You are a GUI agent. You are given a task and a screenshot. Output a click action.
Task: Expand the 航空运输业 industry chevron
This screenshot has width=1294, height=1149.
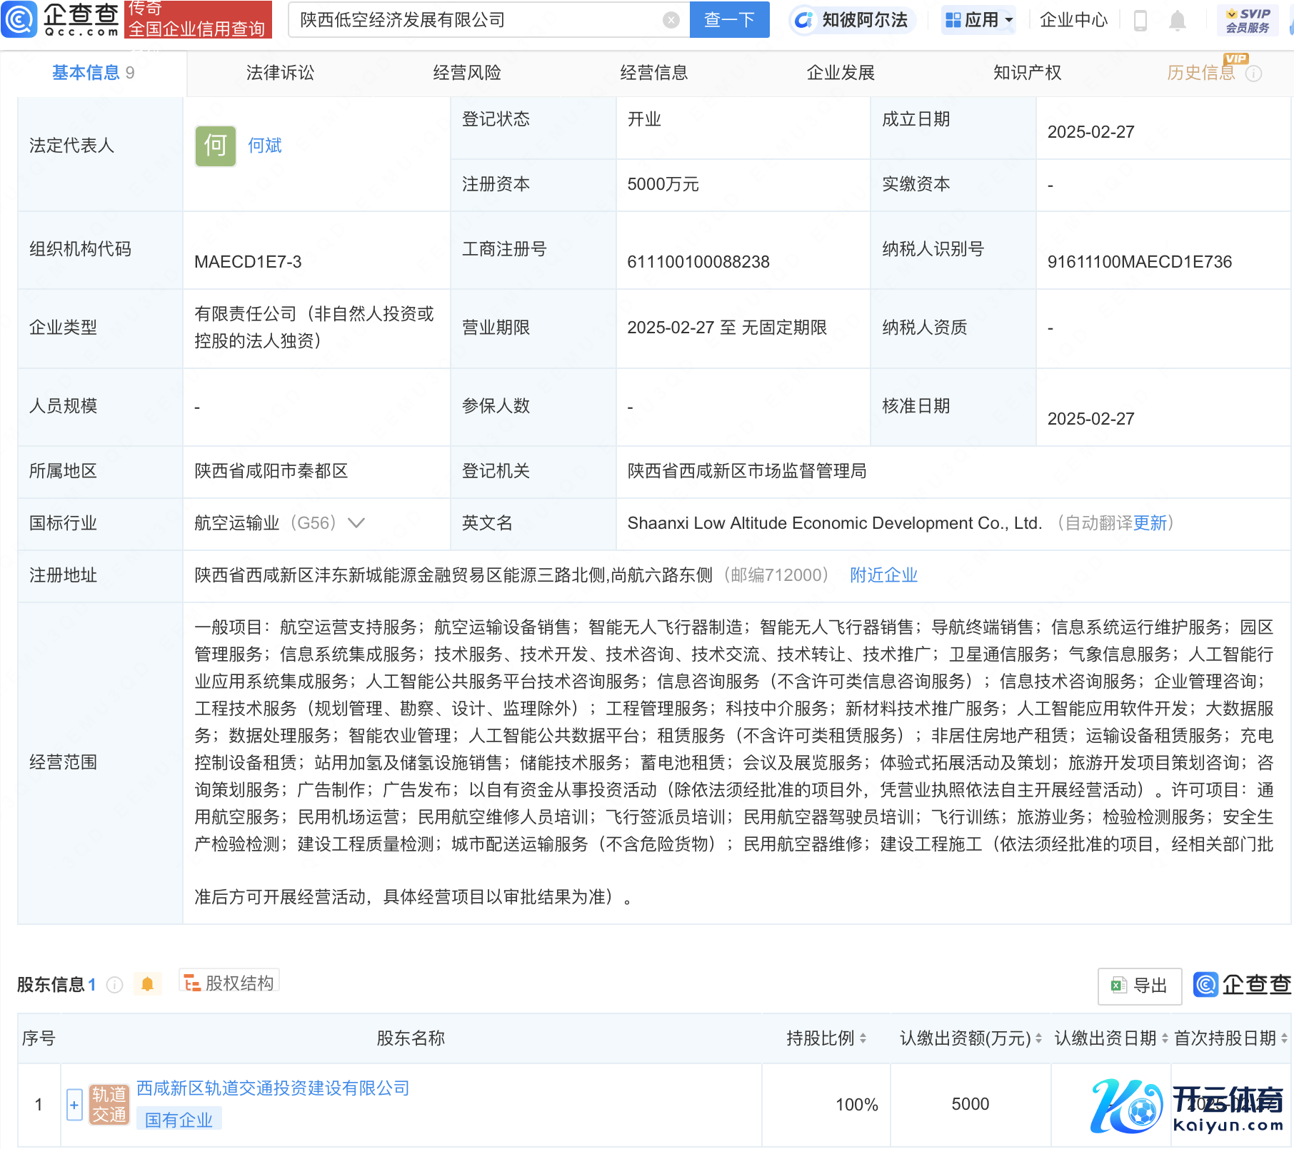356,523
